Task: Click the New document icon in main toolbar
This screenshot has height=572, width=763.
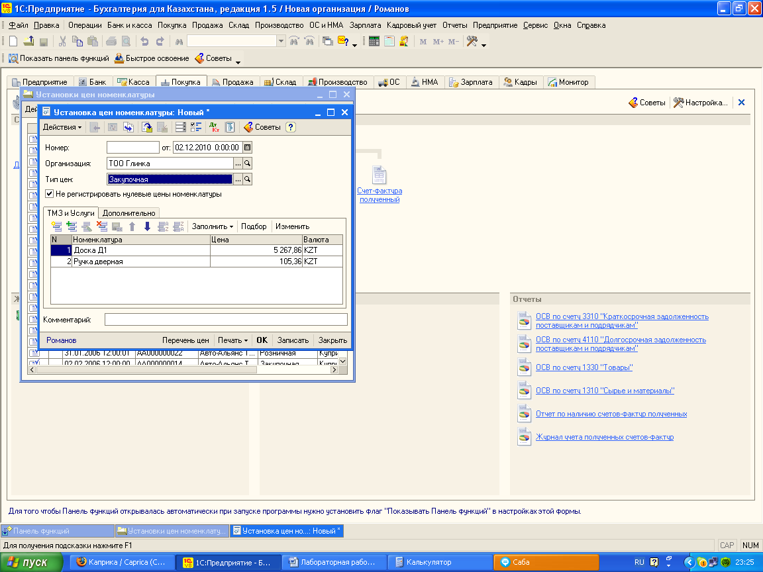Action: [x=14, y=42]
